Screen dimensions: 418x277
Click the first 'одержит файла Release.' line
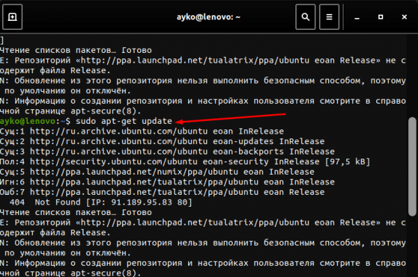[x=55, y=70]
